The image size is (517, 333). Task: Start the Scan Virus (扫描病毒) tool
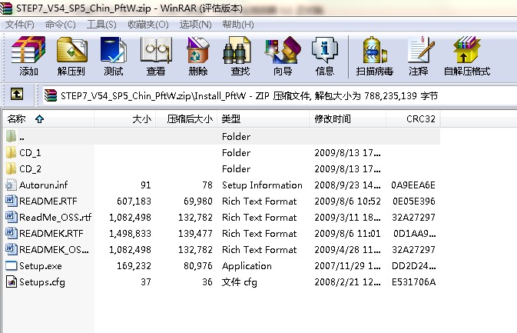pos(374,56)
